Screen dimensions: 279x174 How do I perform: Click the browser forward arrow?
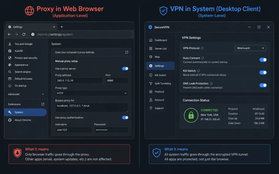point(17,35)
